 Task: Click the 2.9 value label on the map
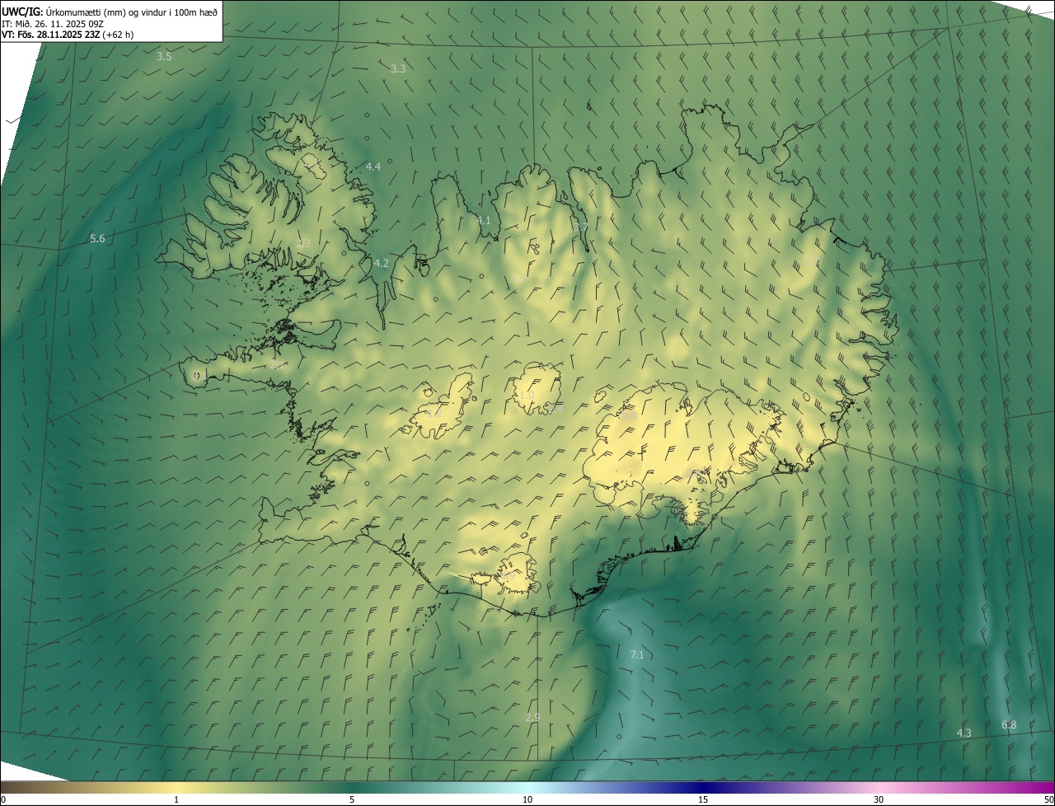point(533,717)
